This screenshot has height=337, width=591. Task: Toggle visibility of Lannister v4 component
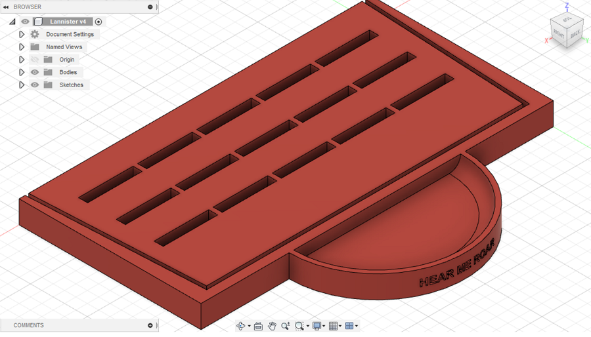click(25, 22)
